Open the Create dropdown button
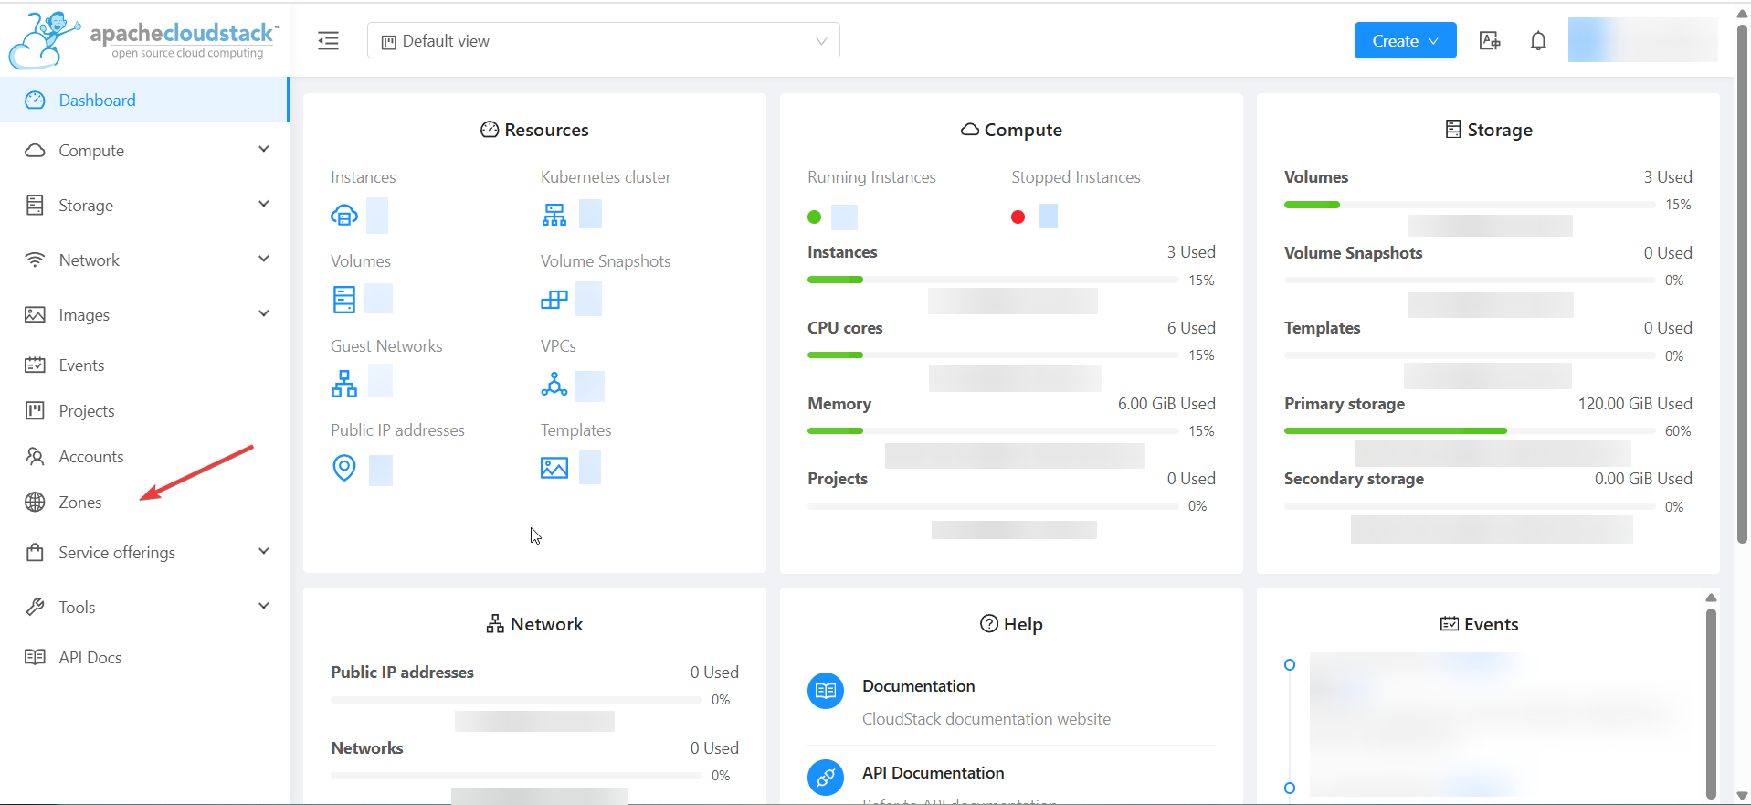This screenshot has height=805, width=1751. [x=1404, y=41]
